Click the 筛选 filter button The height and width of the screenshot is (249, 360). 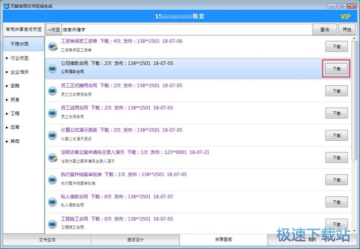[x=347, y=30]
